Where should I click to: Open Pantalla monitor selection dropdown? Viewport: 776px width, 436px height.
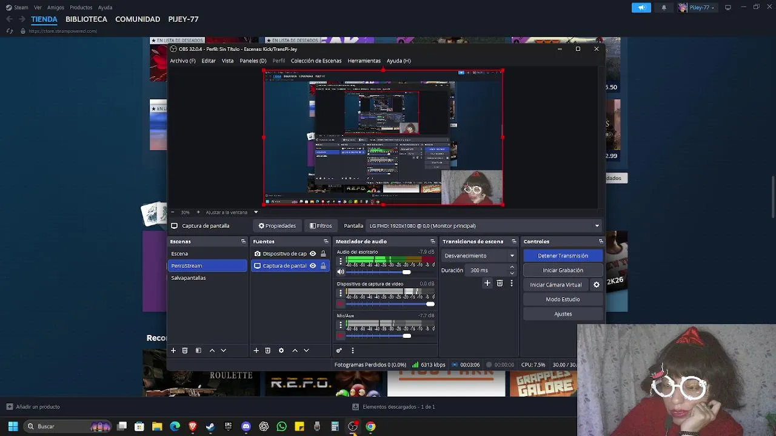(483, 226)
